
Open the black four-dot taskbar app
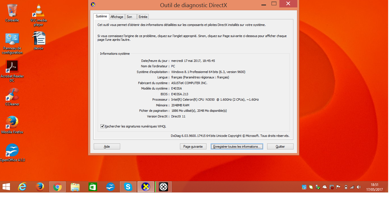[x=163, y=187]
